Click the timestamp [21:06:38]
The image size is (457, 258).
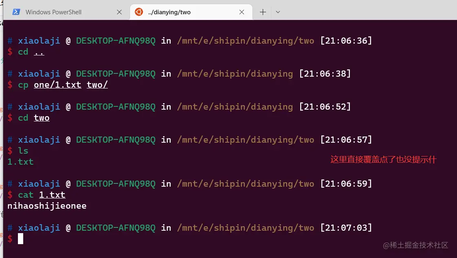click(x=325, y=74)
